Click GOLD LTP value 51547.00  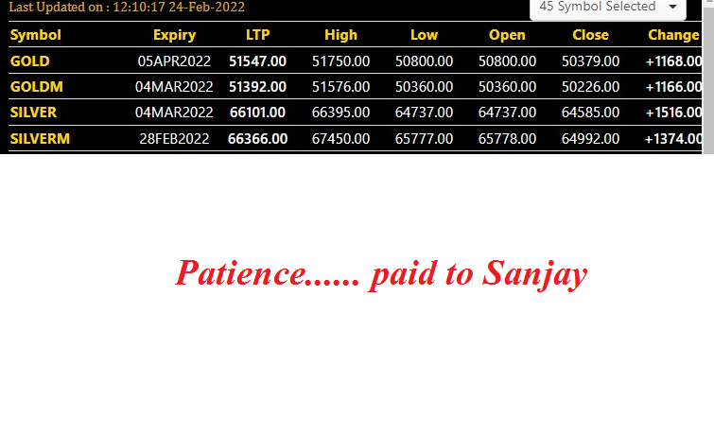pyautogui.click(x=258, y=61)
